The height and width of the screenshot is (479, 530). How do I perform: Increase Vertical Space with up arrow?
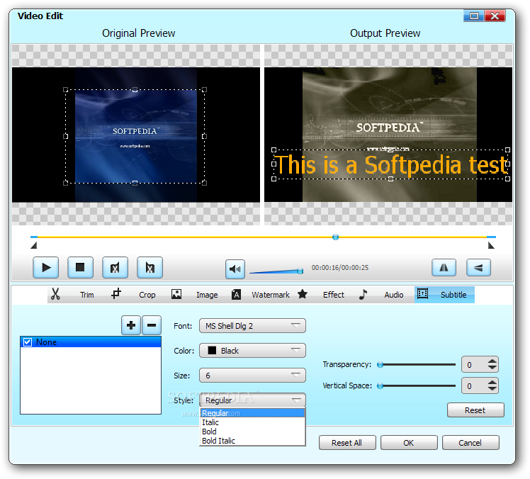tap(492, 383)
